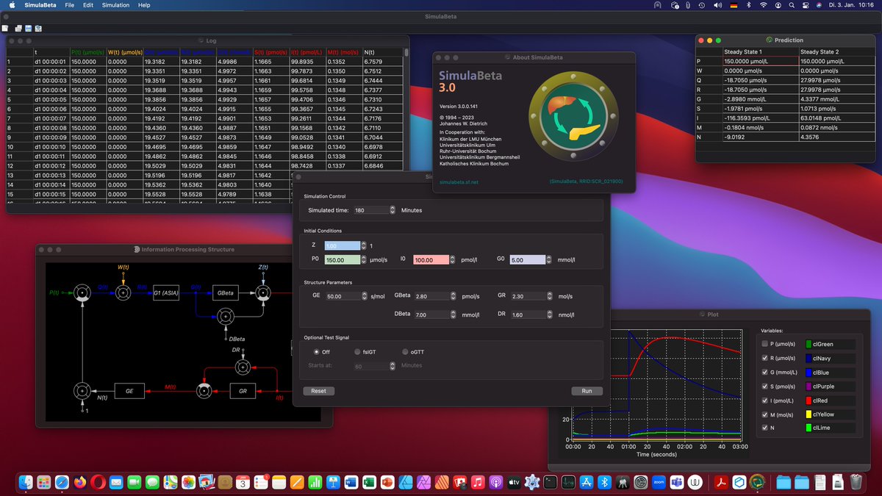
Task: Click the Reset button
Action: [318, 391]
